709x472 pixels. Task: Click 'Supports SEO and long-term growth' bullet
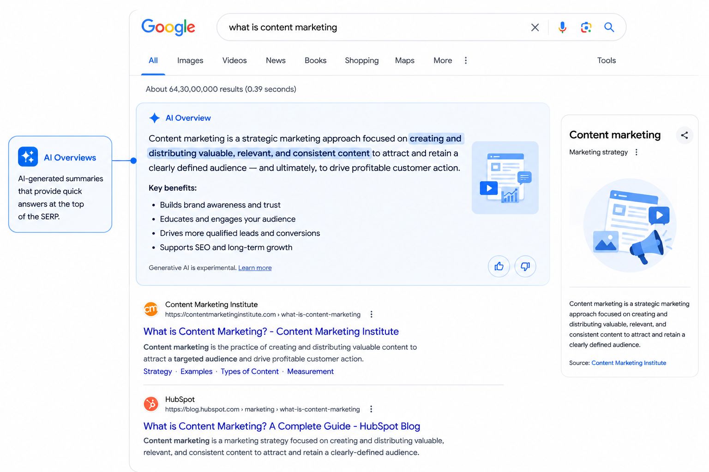click(226, 248)
